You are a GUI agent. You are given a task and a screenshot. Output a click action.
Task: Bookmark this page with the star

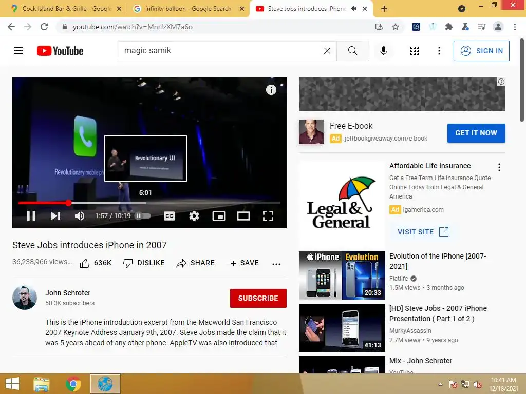396,27
